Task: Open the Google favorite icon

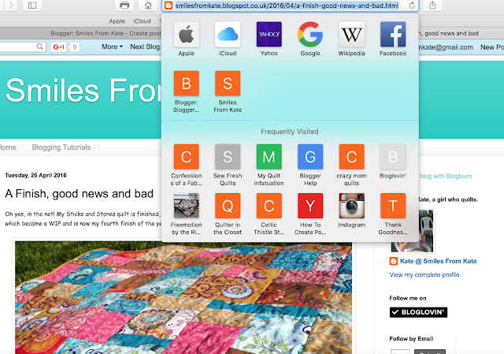Action: 310,35
